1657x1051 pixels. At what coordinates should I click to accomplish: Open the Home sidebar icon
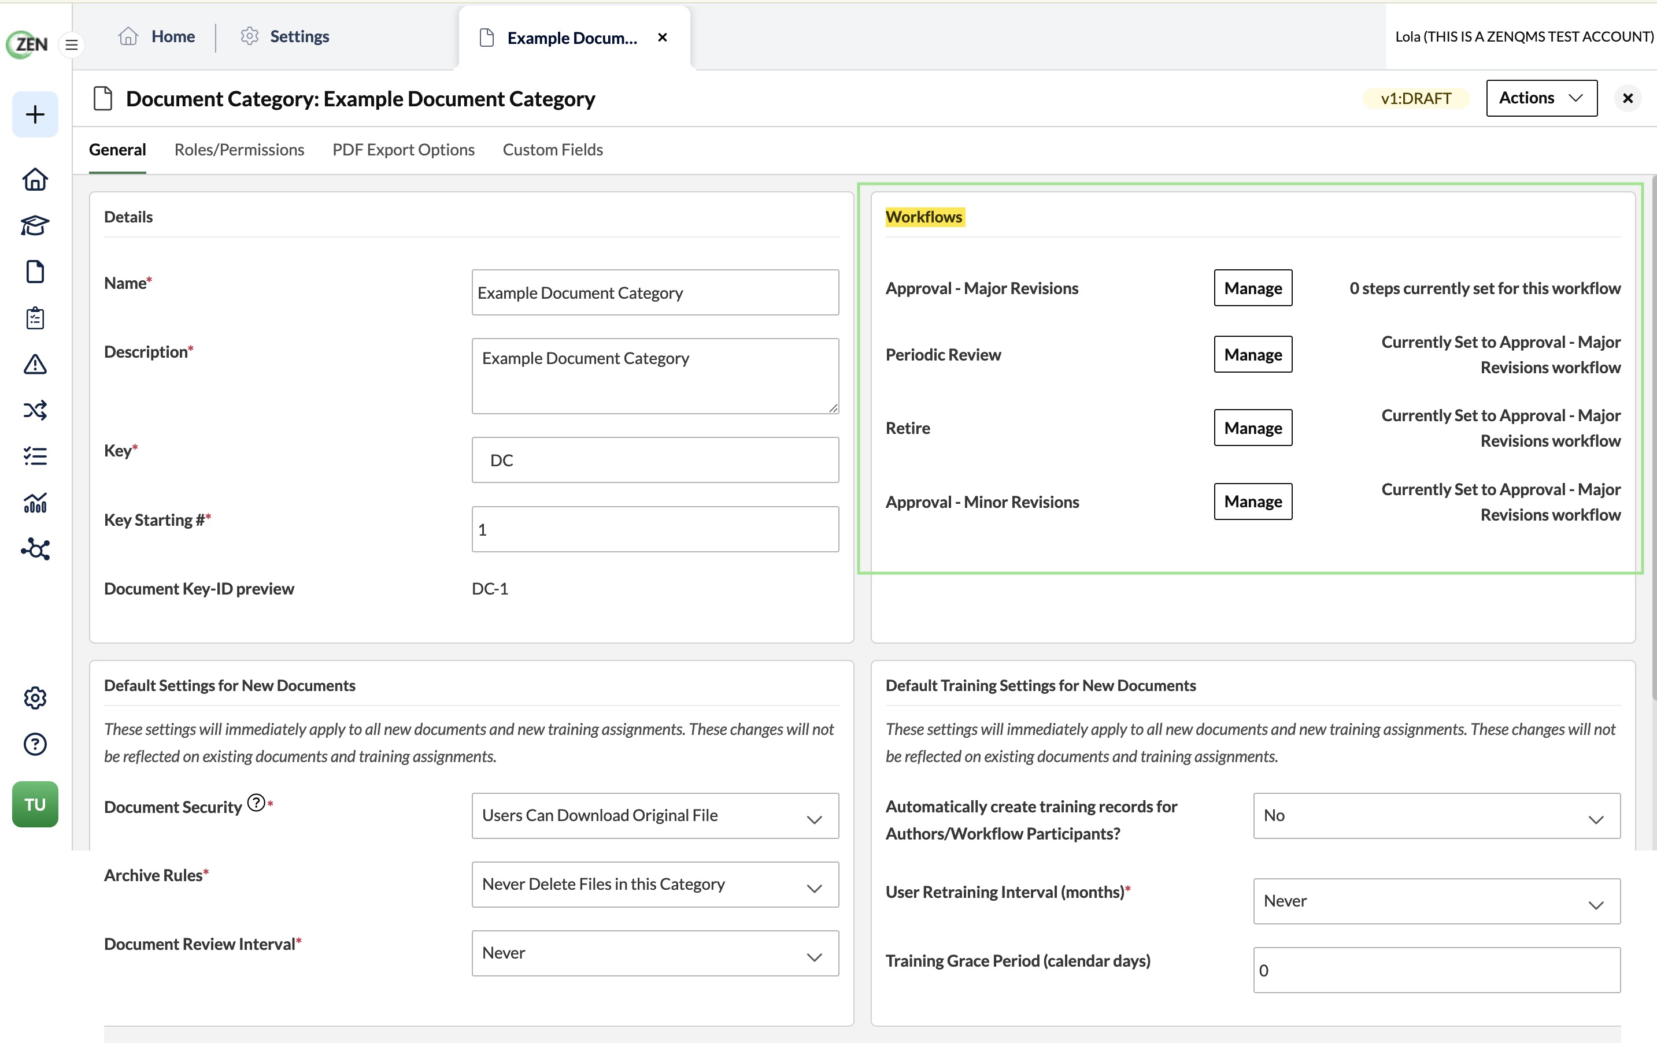click(x=35, y=180)
